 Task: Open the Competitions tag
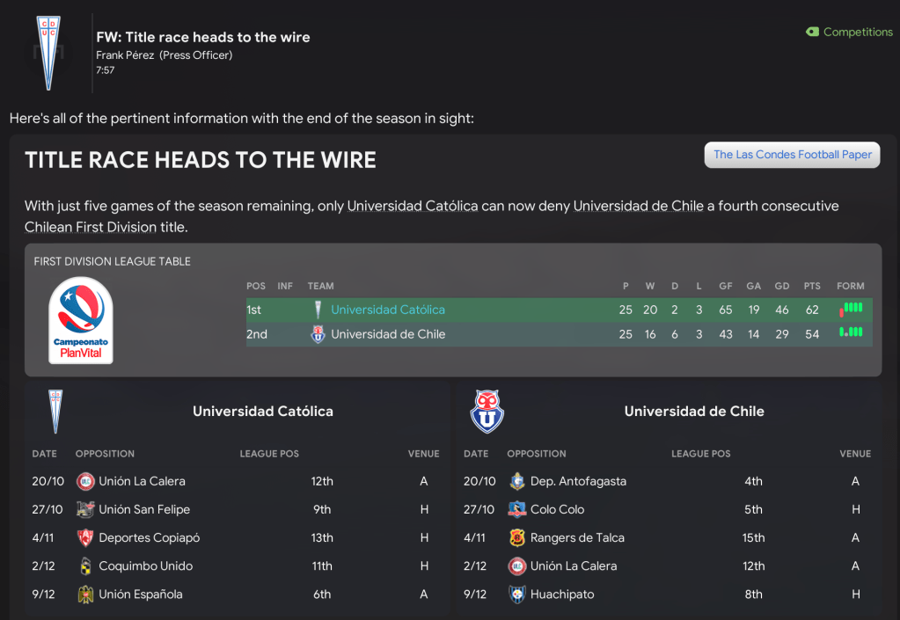pos(849,32)
